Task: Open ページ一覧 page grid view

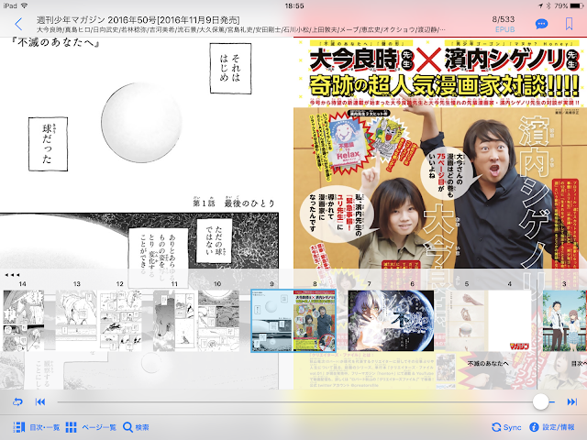Action: click(91, 427)
